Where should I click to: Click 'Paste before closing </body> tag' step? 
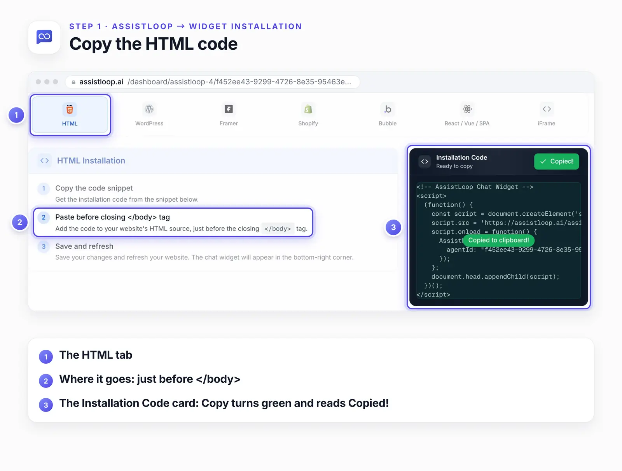(x=113, y=217)
